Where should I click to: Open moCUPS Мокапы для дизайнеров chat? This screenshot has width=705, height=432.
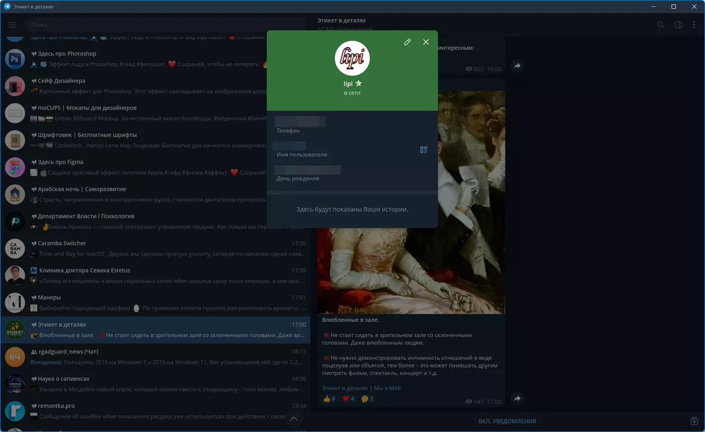155,113
